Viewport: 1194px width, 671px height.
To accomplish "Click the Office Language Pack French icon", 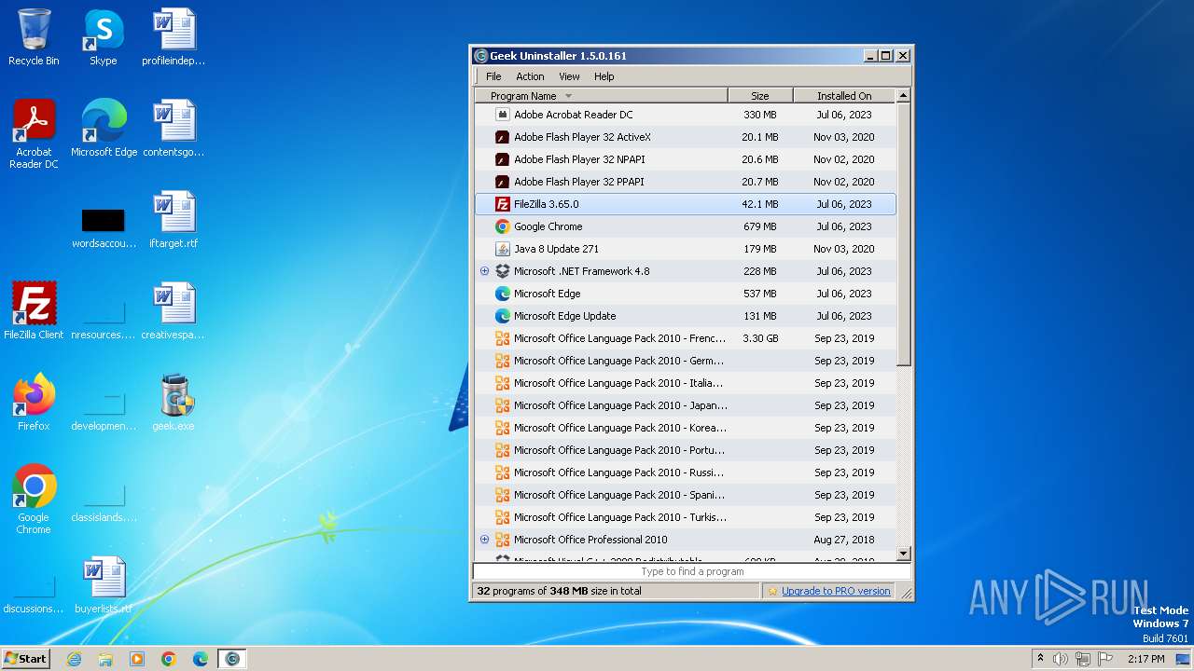I will 502,338.
